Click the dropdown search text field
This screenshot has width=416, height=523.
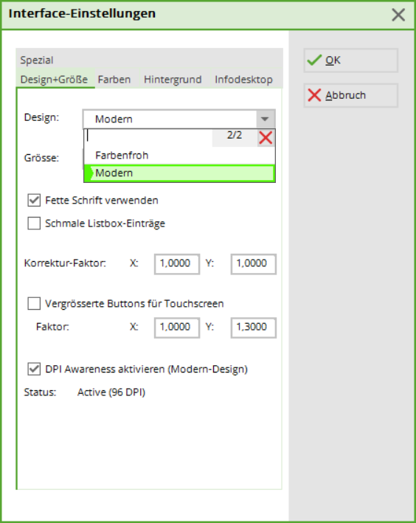click(x=148, y=136)
